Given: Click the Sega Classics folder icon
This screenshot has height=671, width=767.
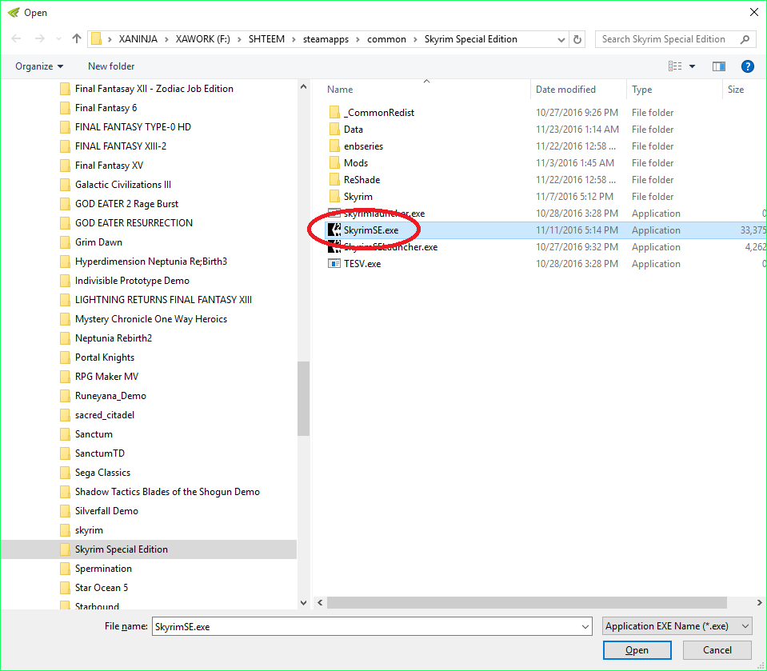Looking at the screenshot, I should (x=65, y=473).
